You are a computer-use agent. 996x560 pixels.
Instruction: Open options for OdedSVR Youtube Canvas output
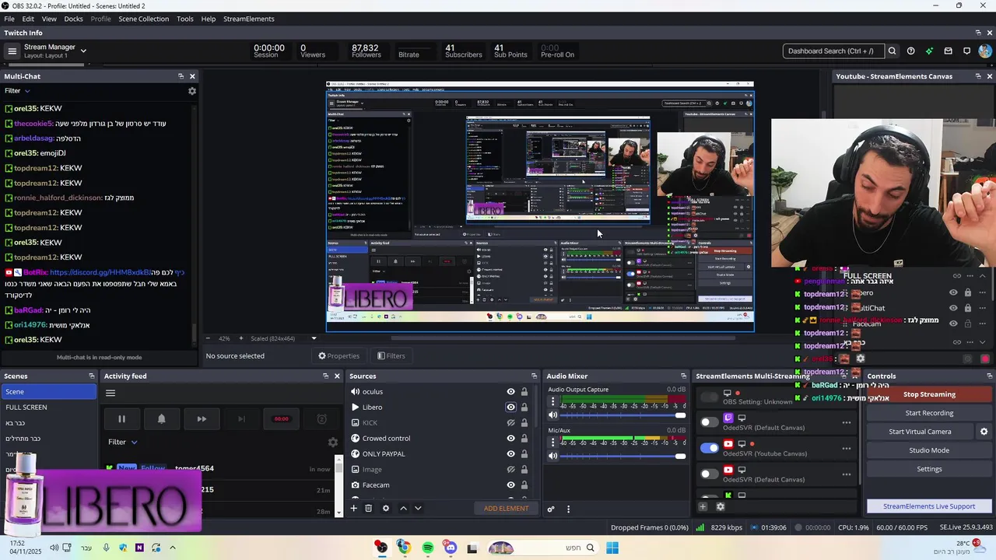(x=847, y=449)
